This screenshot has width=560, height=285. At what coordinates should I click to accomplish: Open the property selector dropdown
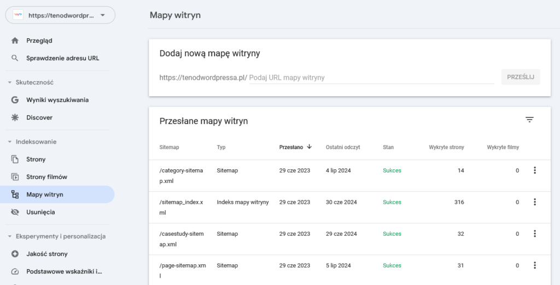pos(60,15)
